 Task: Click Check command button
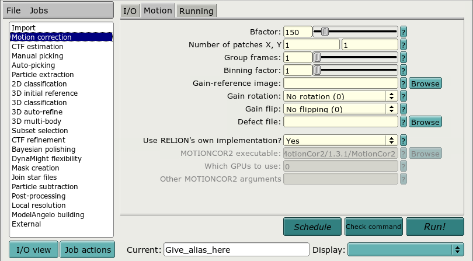pyautogui.click(x=374, y=227)
